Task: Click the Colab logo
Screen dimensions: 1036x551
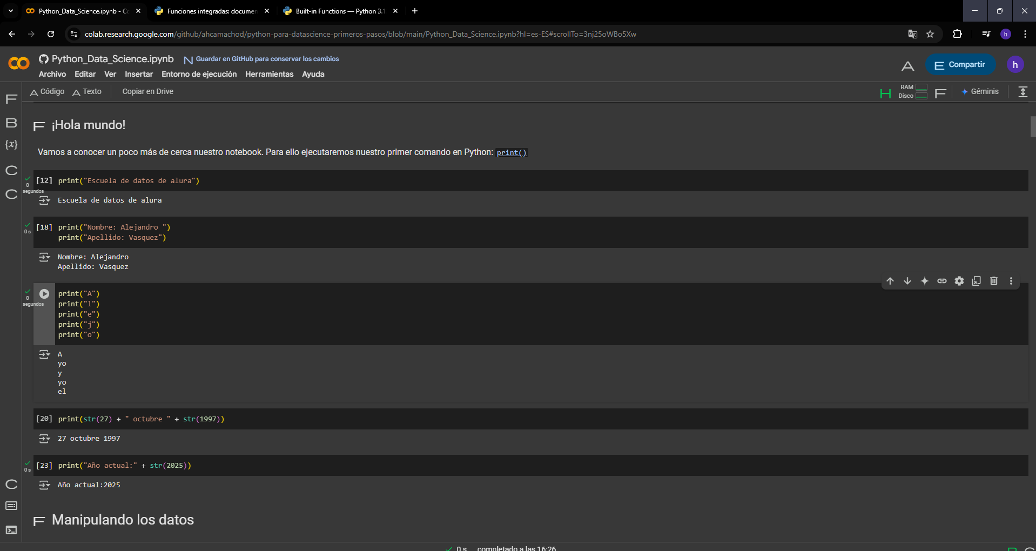Action: 19,64
